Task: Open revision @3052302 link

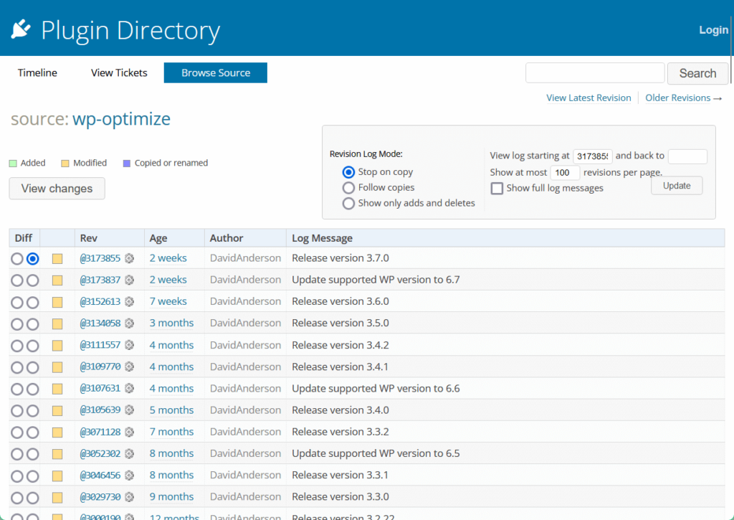Action: (100, 453)
